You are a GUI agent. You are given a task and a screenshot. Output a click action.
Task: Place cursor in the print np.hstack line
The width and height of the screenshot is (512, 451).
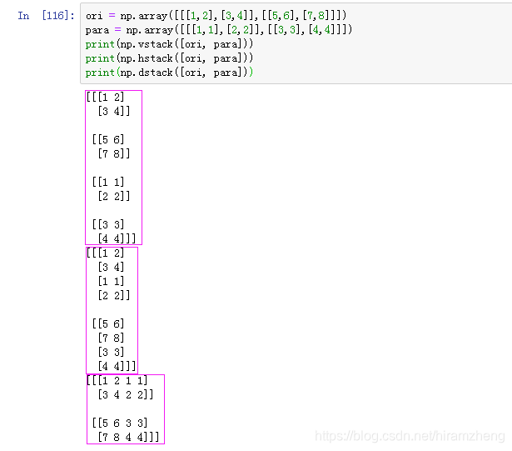click(x=169, y=58)
